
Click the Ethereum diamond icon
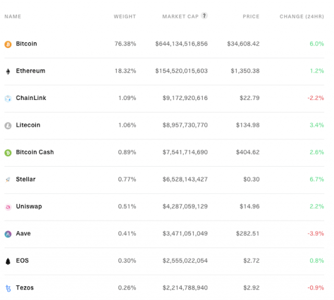(8, 71)
